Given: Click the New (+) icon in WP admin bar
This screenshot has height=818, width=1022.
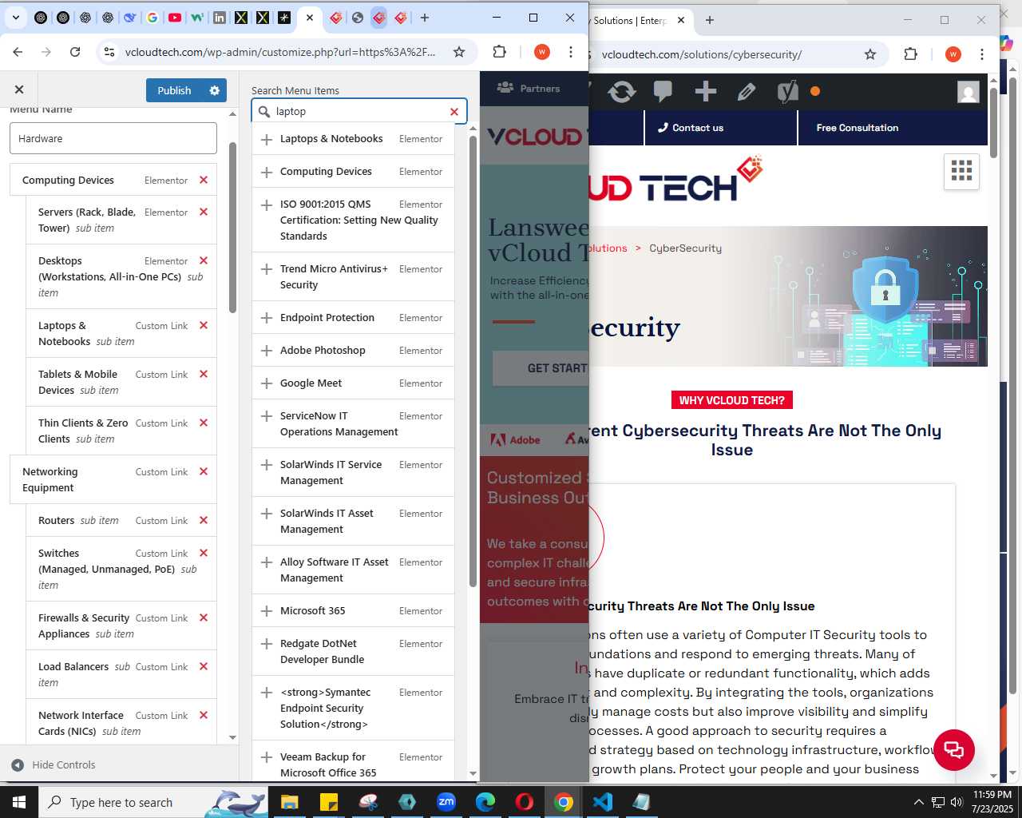Looking at the screenshot, I should click(x=705, y=92).
